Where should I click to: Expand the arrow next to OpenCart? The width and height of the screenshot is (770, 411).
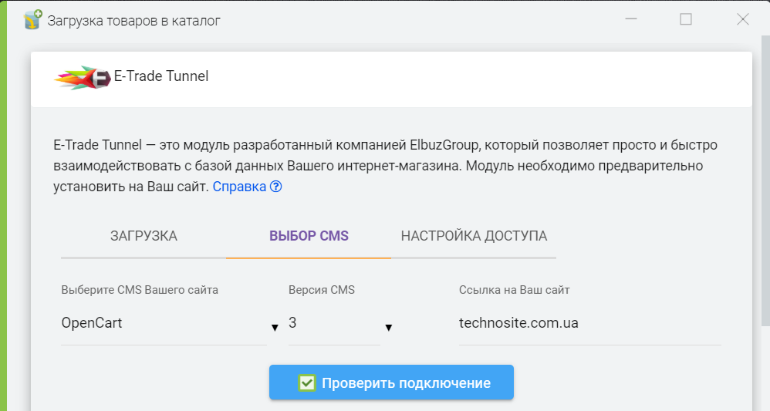[275, 328]
